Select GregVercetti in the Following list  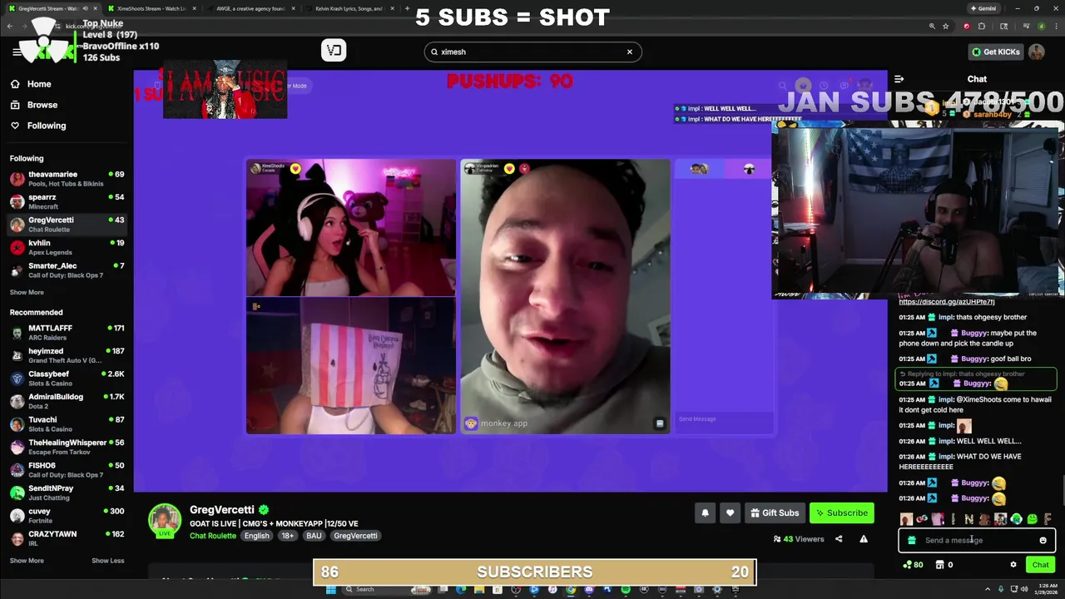tap(67, 225)
